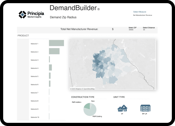The width and height of the screenshot is (175, 126).
Task: Select the MF-LR apartment building icon
Action: point(145,108)
